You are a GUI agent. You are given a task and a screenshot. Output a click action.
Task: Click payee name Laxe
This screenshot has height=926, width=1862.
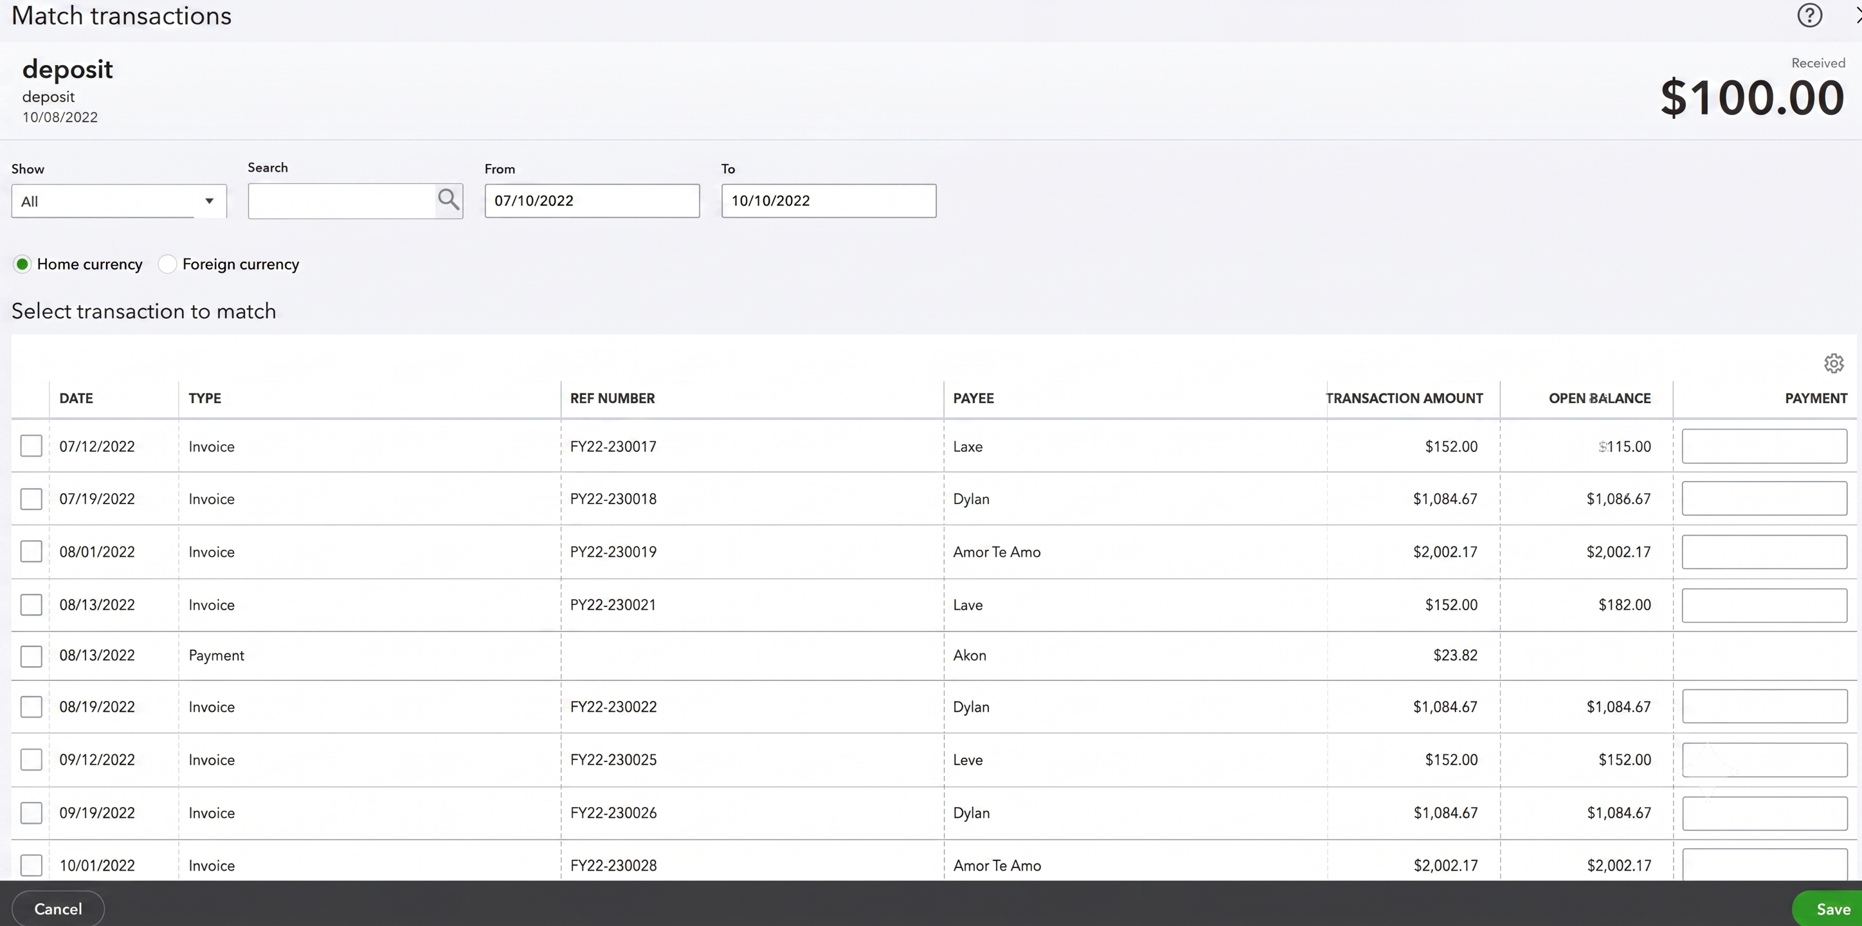point(967,447)
